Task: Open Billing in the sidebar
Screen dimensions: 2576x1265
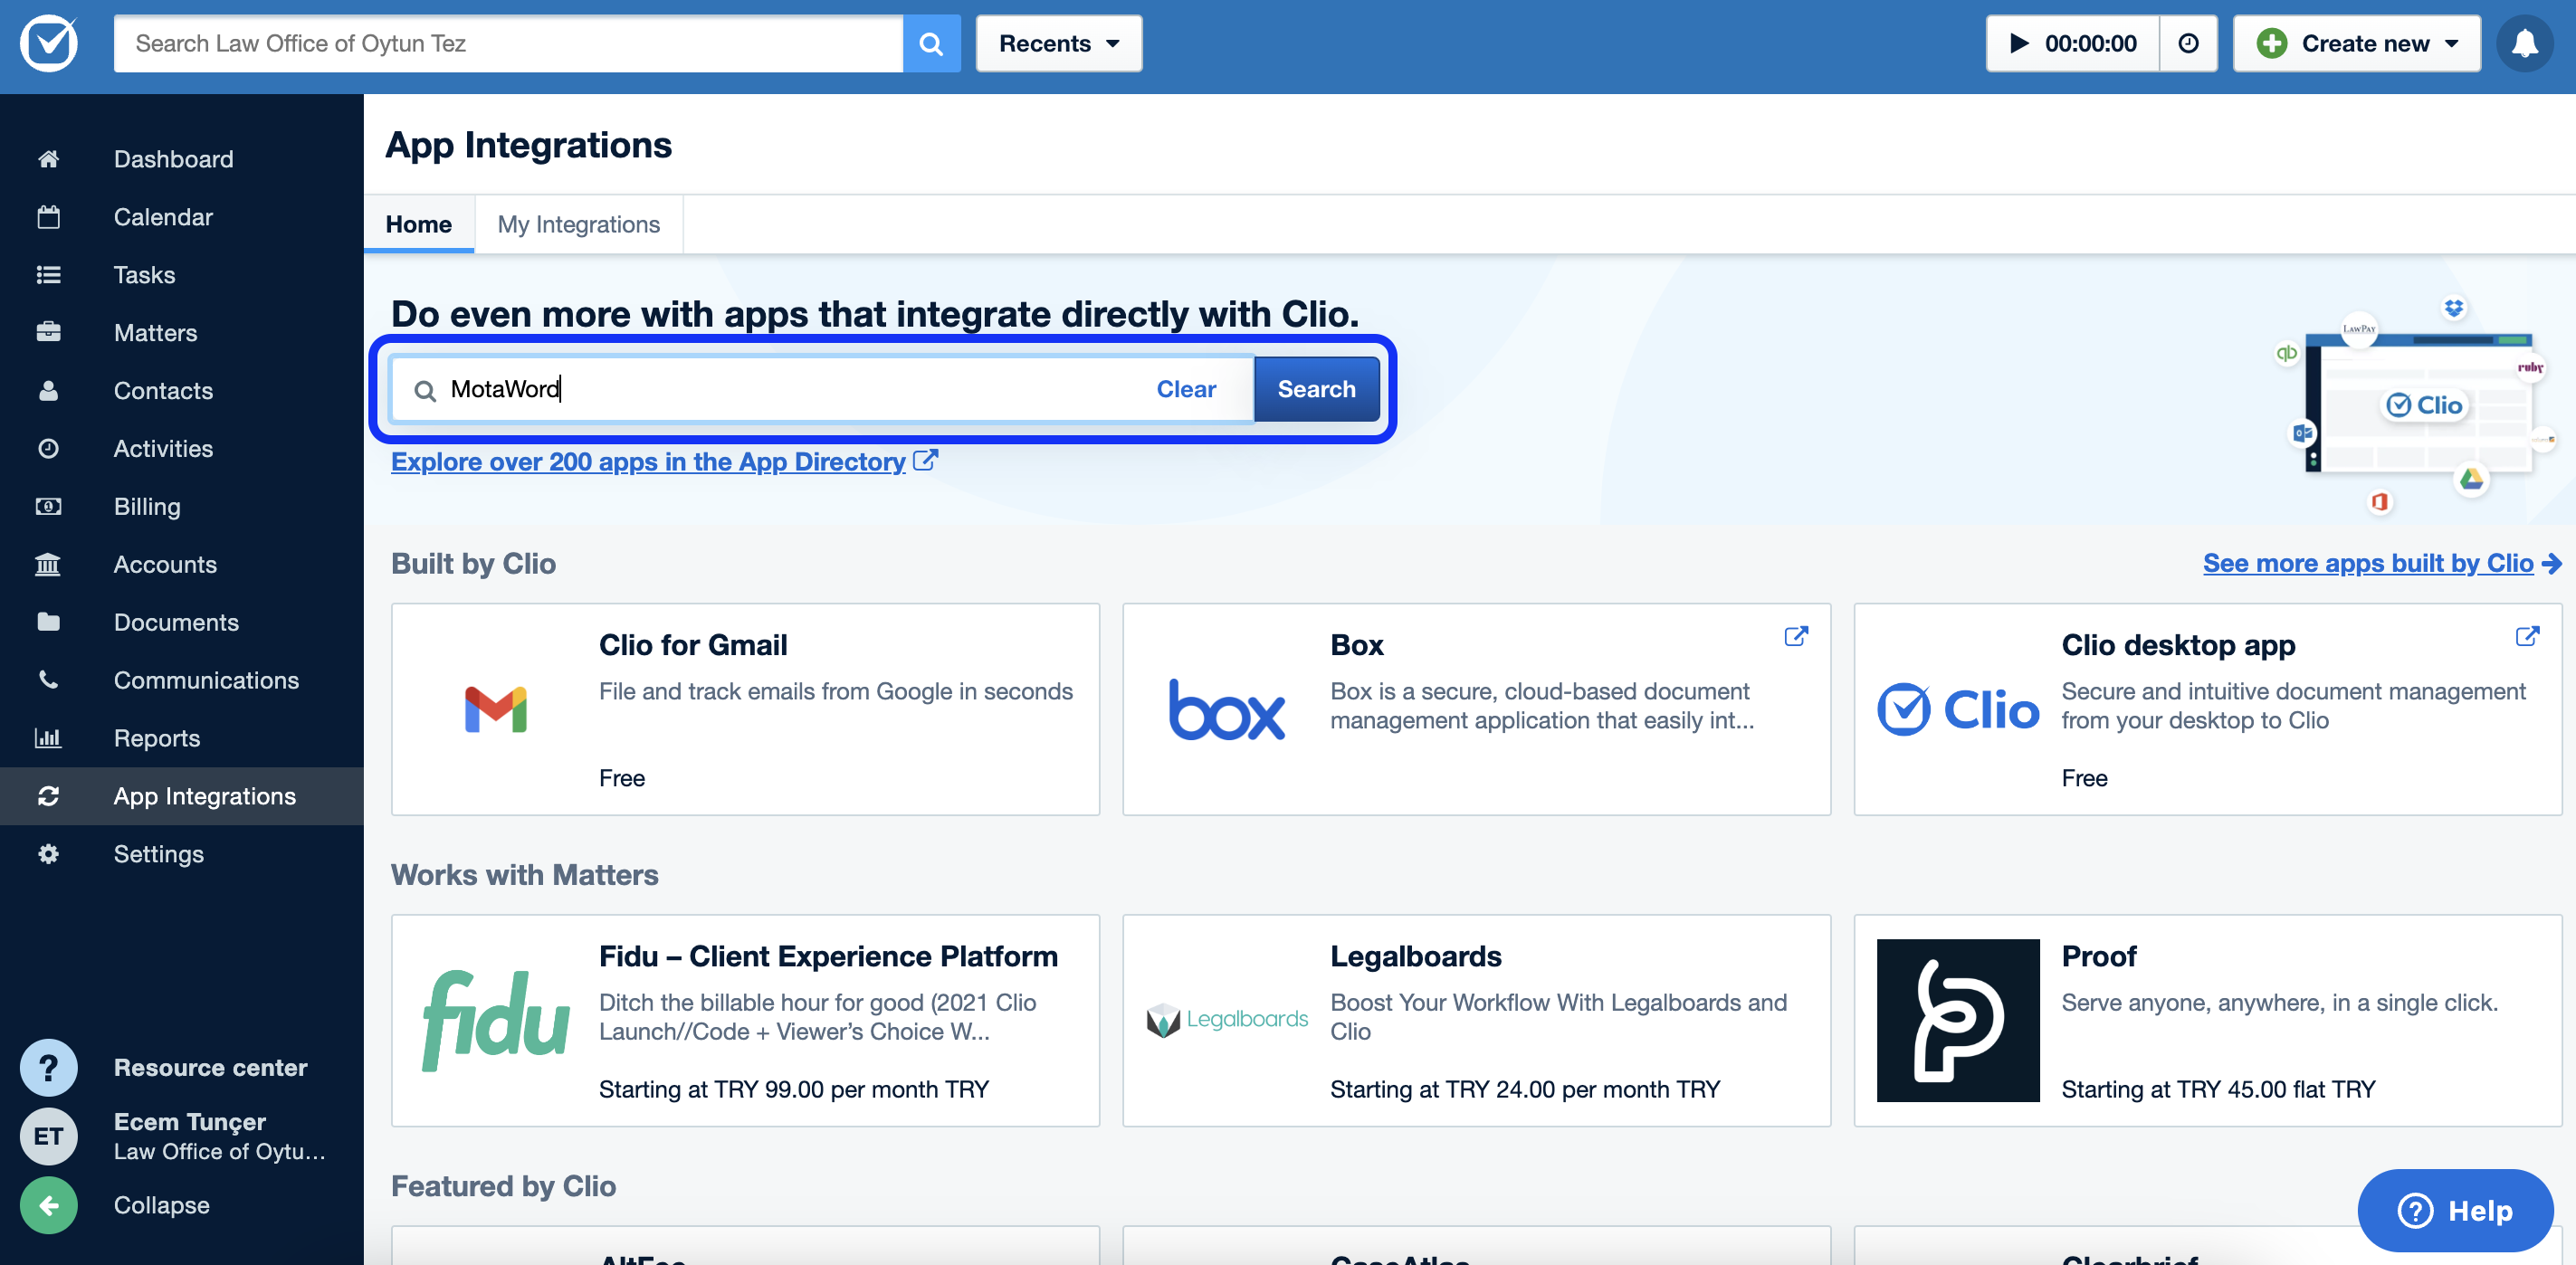Action: click(x=147, y=506)
